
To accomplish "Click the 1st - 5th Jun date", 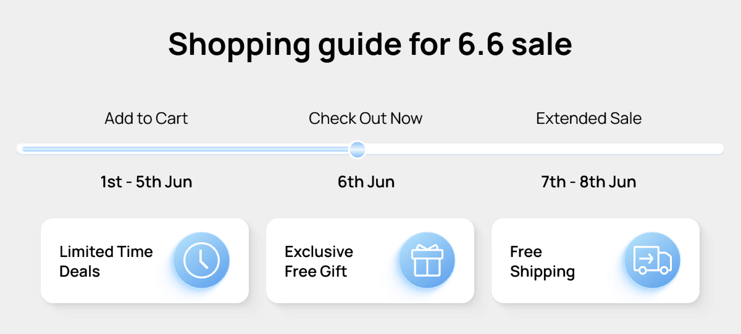I will tap(146, 182).
